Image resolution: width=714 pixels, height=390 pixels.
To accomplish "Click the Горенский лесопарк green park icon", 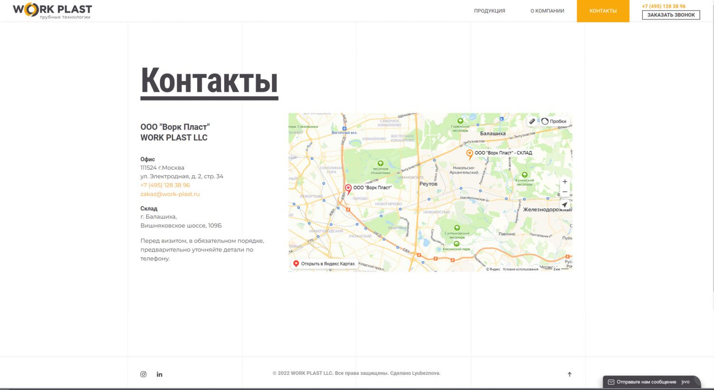I will pos(460,121).
